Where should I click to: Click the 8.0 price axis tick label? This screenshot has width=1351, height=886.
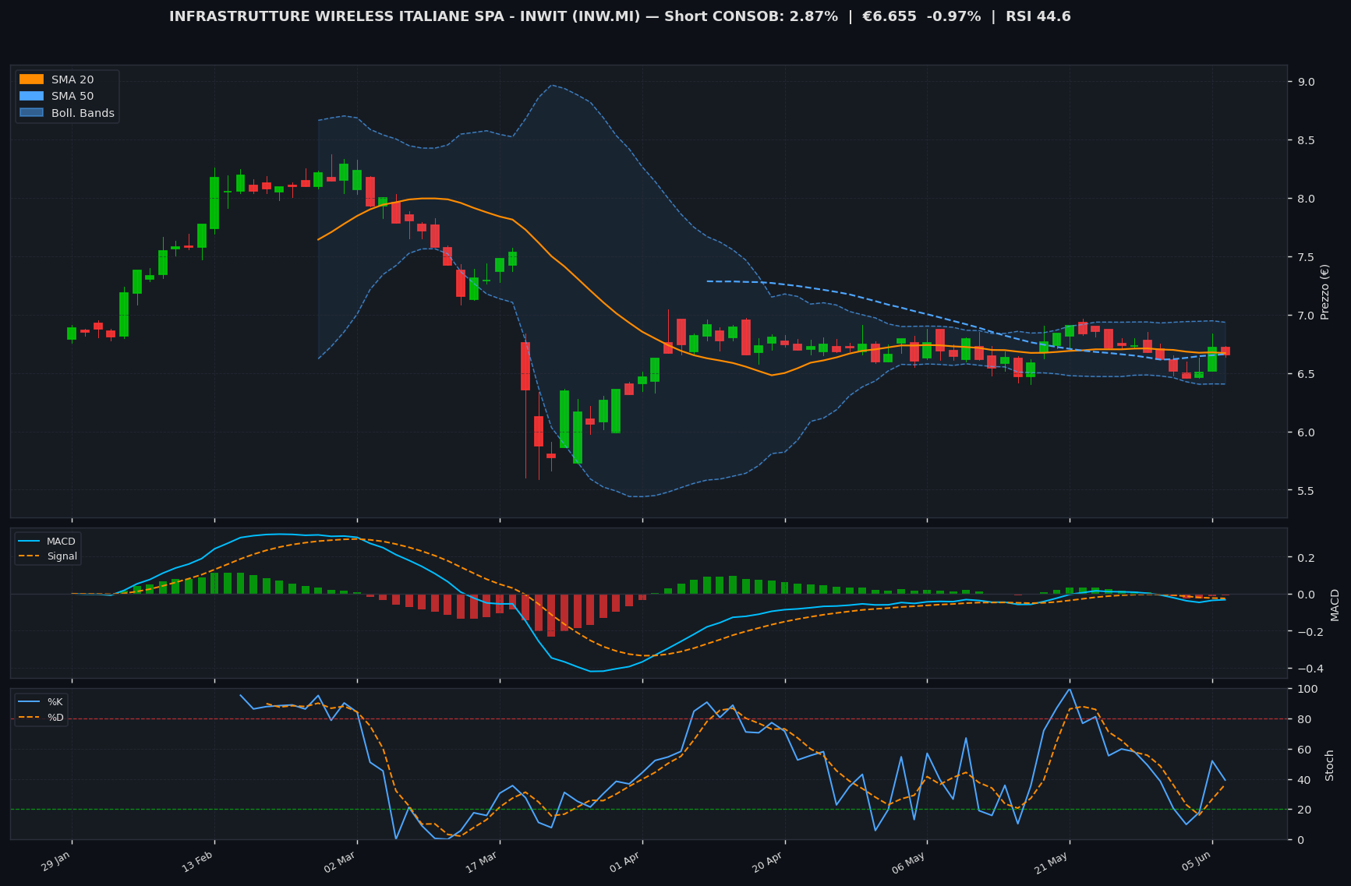[x=1307, y=199]
